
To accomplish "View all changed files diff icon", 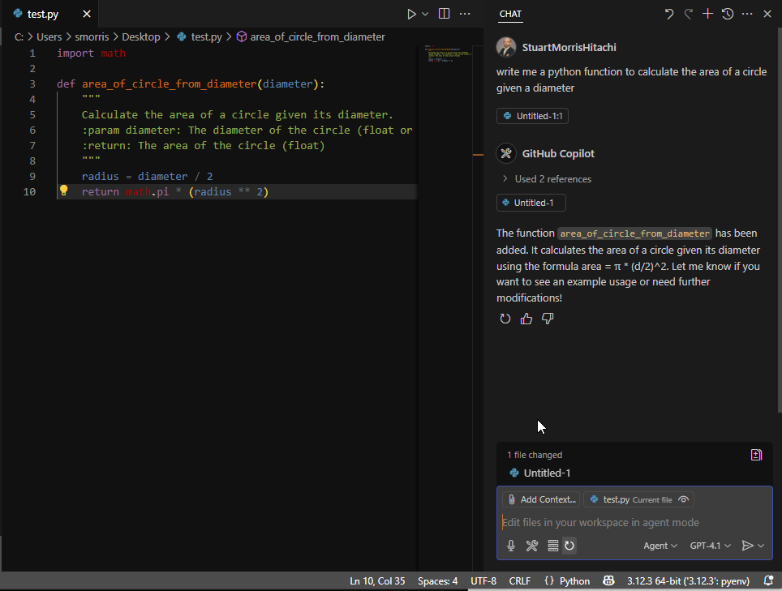I will 756,455.
